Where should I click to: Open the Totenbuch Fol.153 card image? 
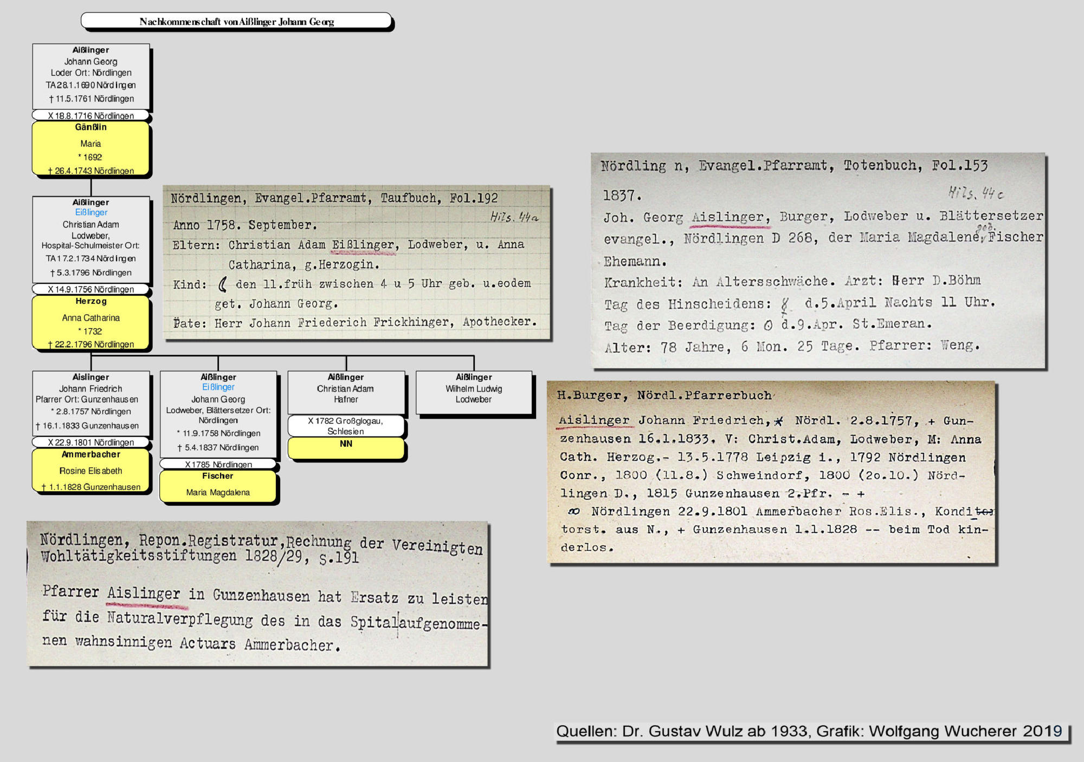[x=817, y=260]
